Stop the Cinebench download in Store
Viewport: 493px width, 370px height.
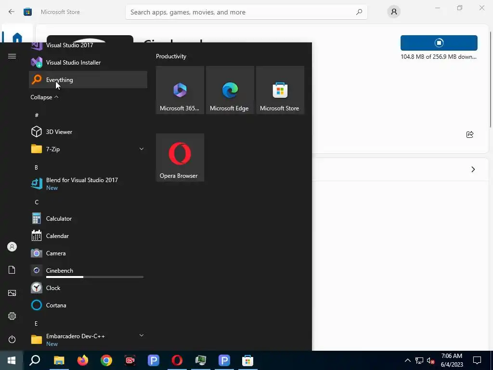(439, 43)
